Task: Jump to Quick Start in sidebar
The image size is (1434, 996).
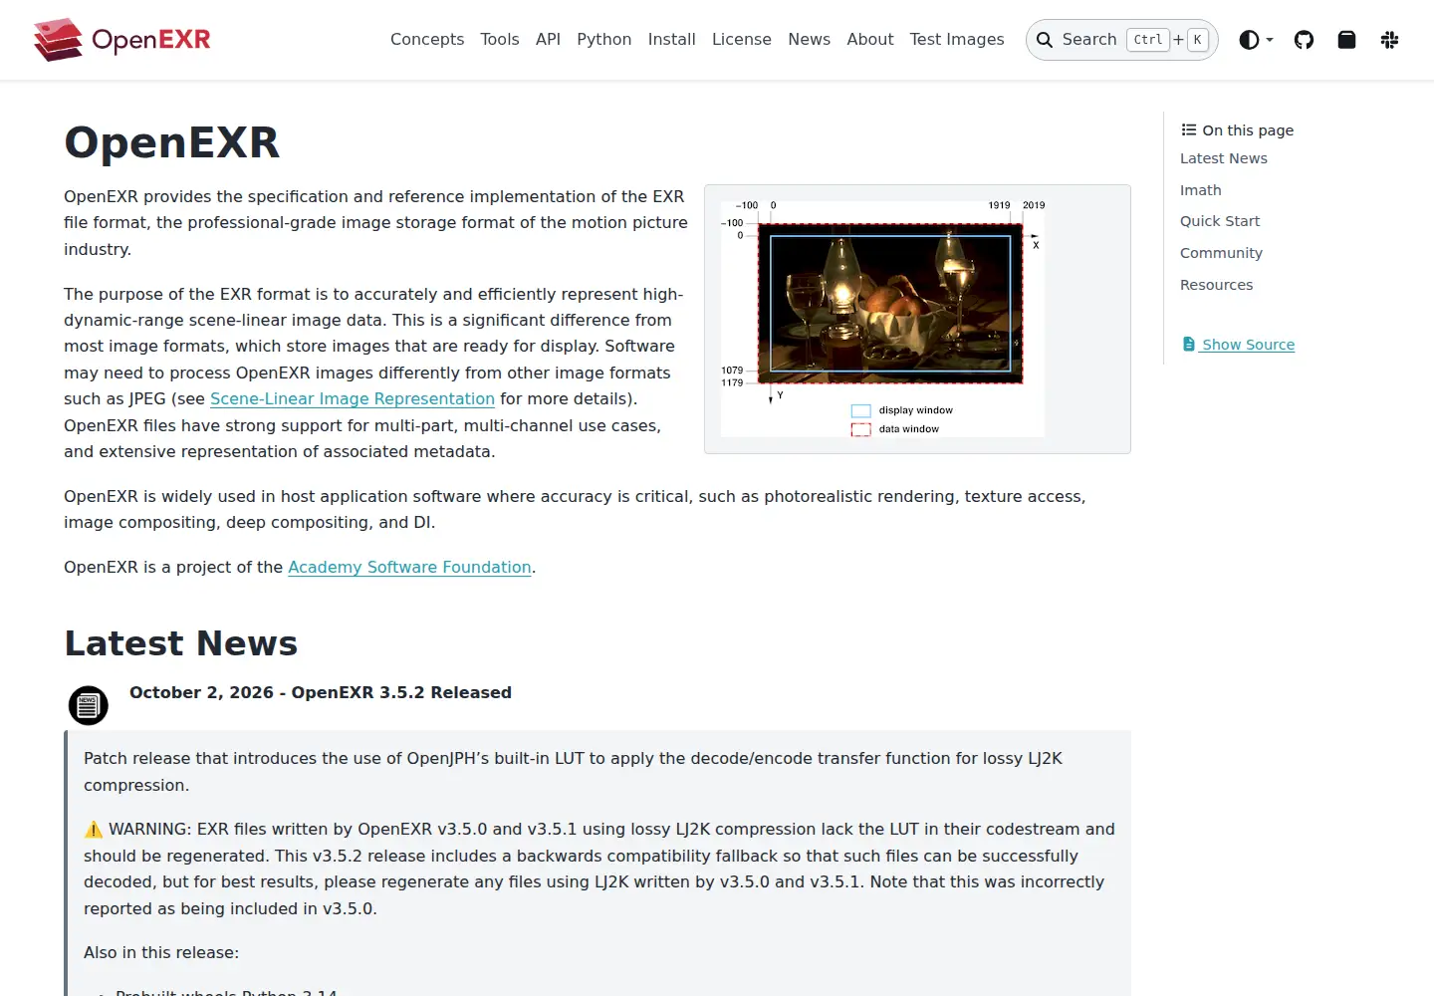Action: tap(1220, 221)
